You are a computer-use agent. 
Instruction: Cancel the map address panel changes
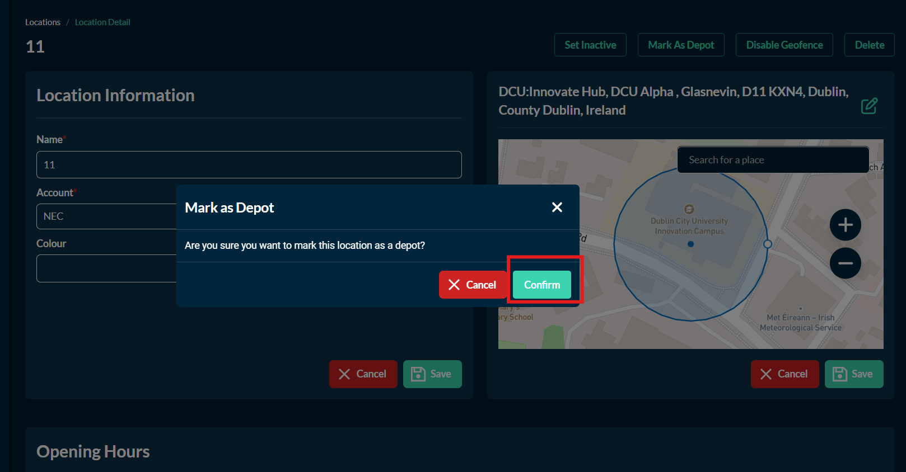point(785,374)
